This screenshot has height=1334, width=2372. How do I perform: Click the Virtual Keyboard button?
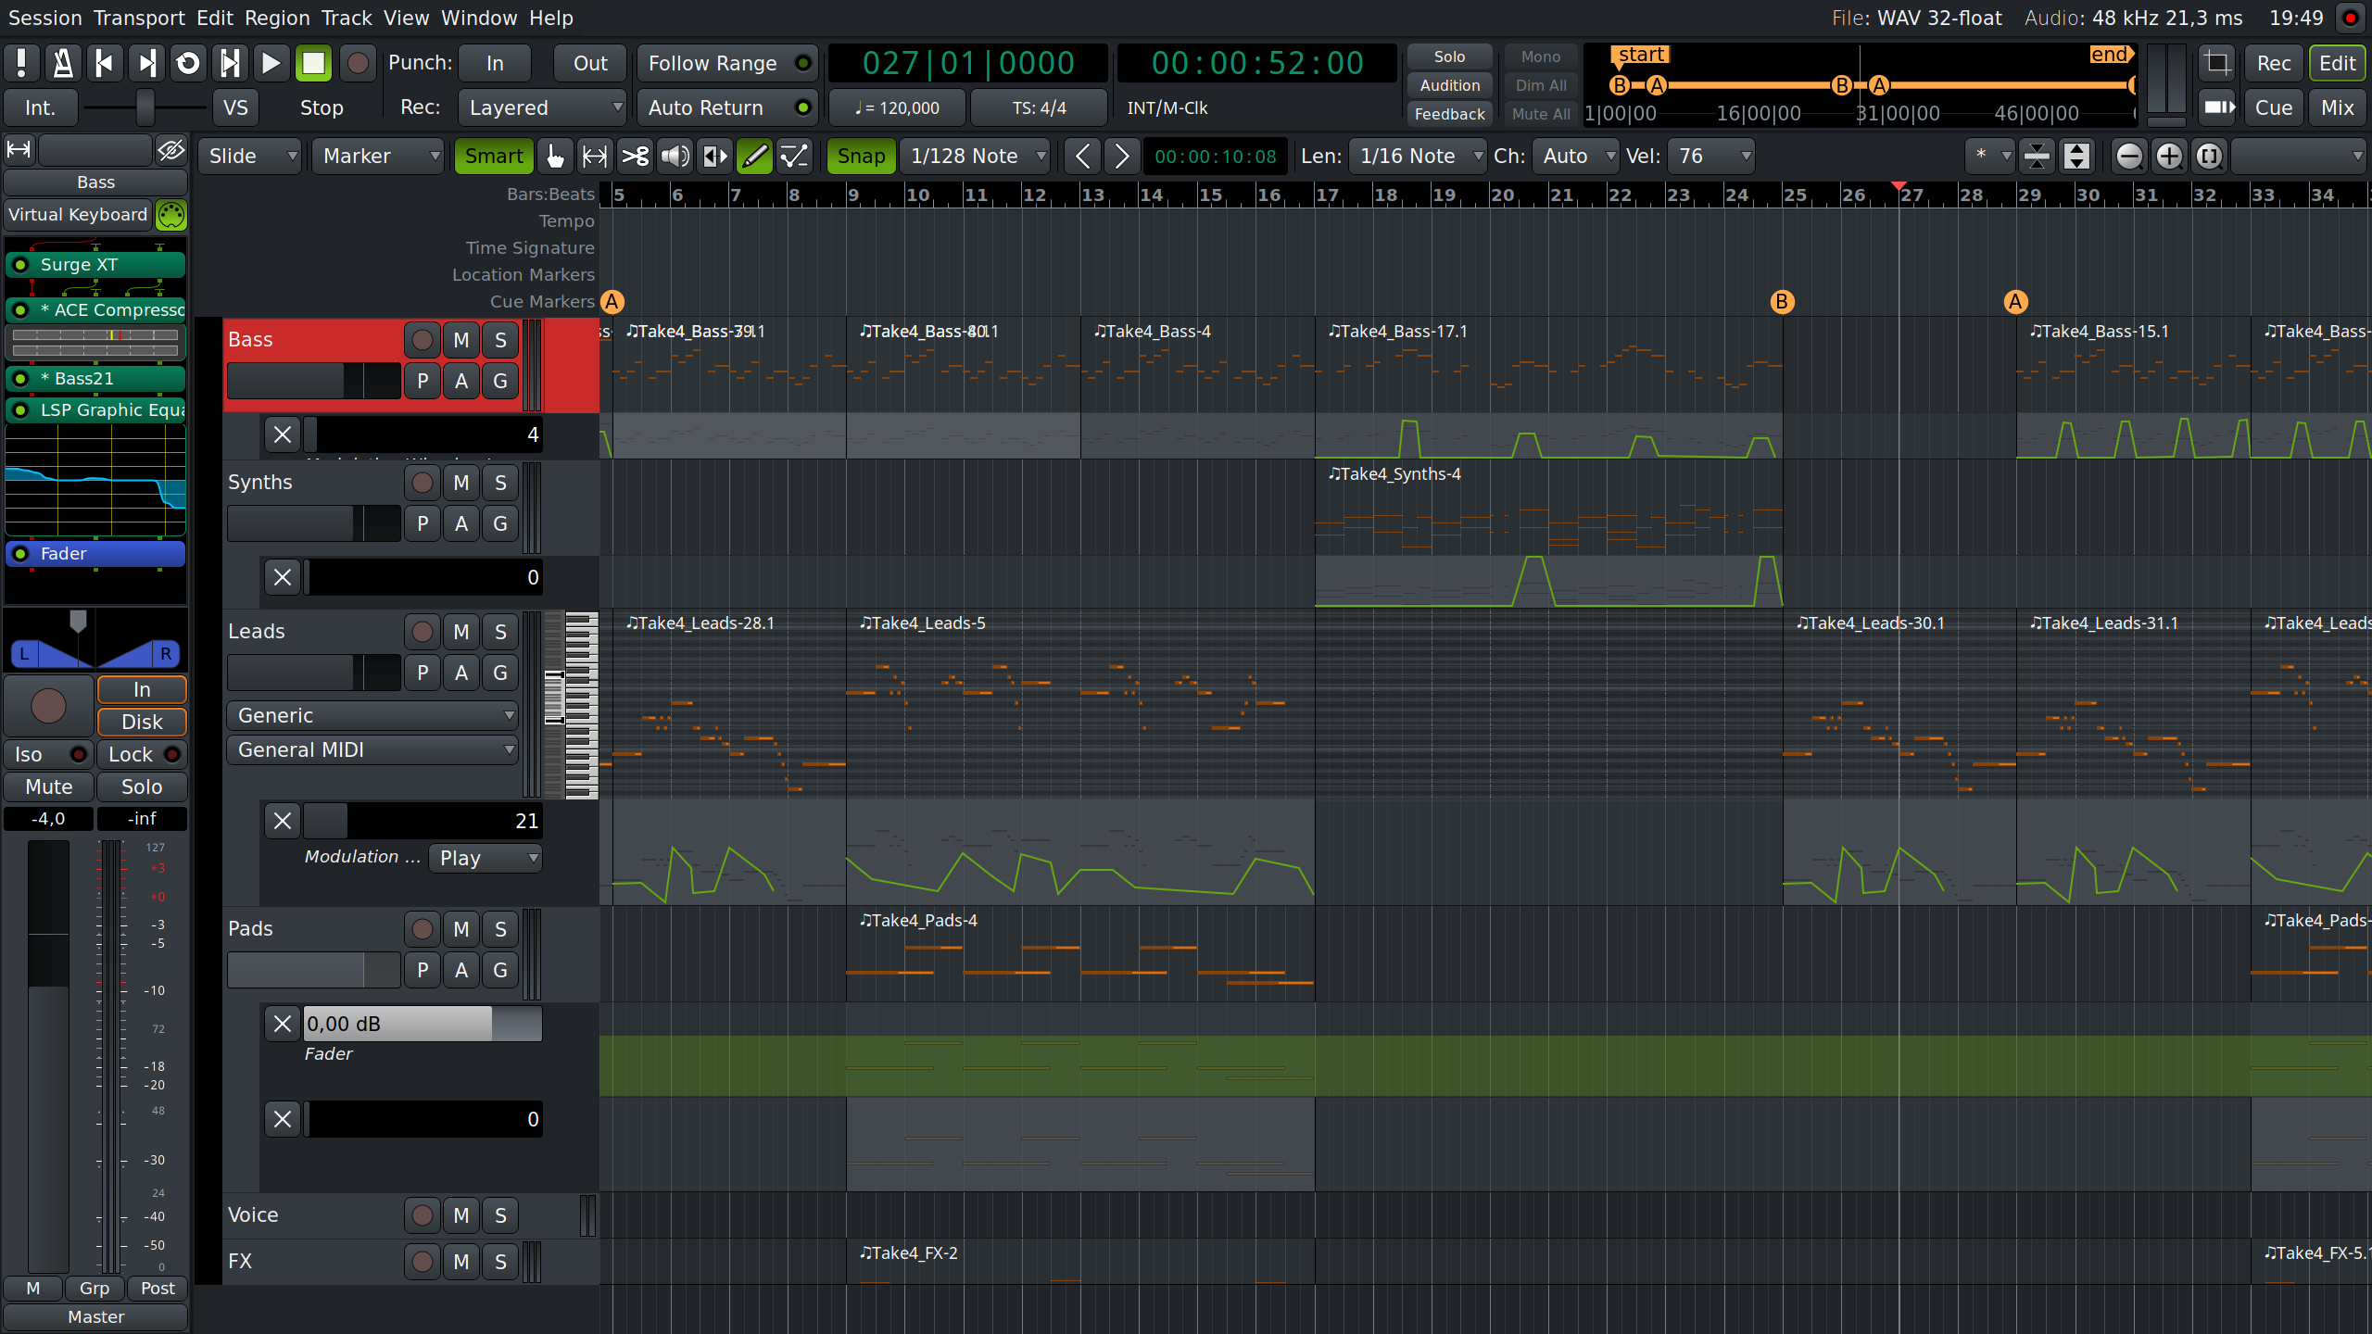(78, 214)
